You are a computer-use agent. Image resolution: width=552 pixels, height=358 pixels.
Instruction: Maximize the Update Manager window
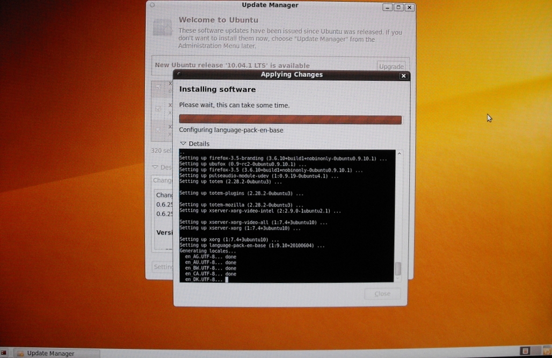click(x=398, y=8)
